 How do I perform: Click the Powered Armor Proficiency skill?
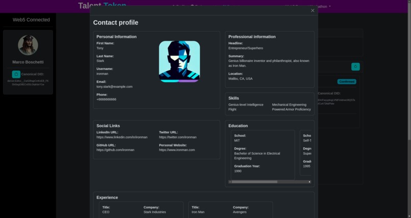tap(291, 109)
